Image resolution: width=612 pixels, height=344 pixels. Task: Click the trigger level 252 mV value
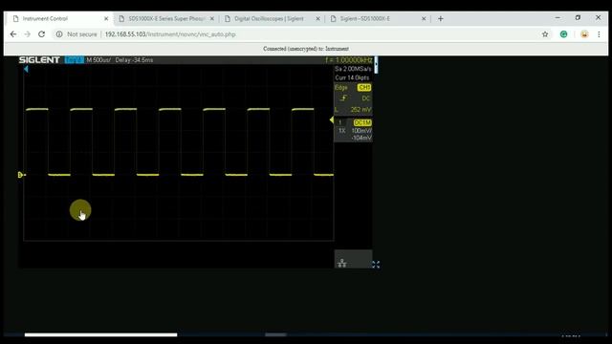point(361,110)
